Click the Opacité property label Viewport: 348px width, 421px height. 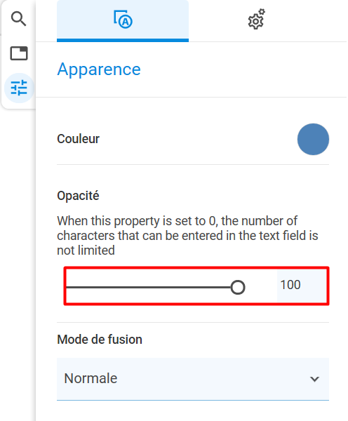[78, 196]
